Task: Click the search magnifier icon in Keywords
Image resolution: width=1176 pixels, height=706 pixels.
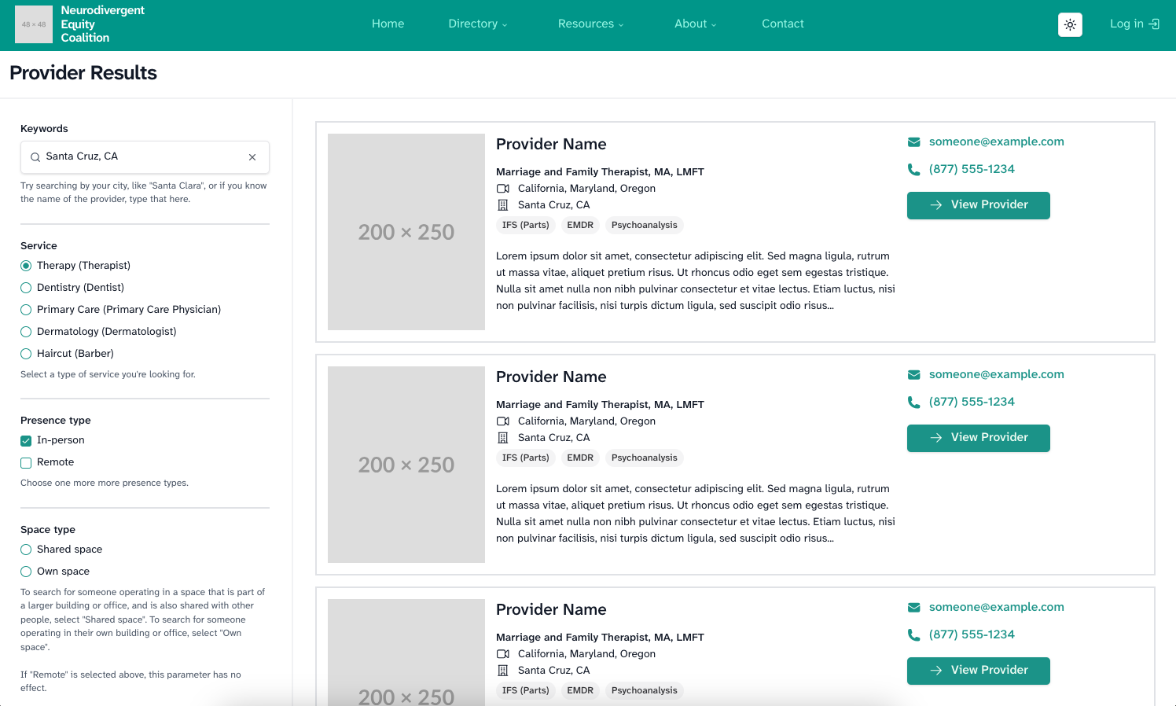Action: coord(35,157)
